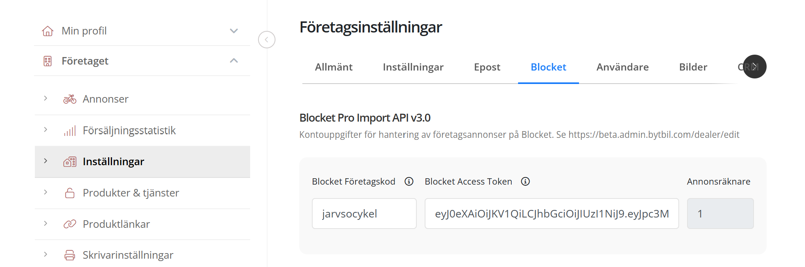Select the Bilder tab

693,67
